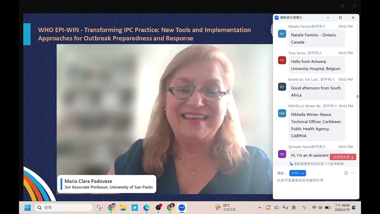The width and height of the screenshot is (380, 214).
Task: Maximize the chat window
Action: [x=340, y=18]
